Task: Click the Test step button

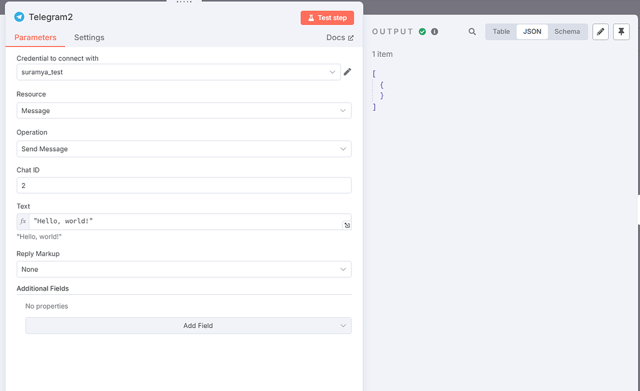Action: pyautogui.click(x=327, y=17)
